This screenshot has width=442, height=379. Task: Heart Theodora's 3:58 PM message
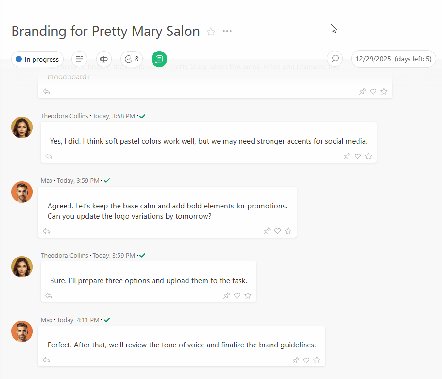point(357,156)
